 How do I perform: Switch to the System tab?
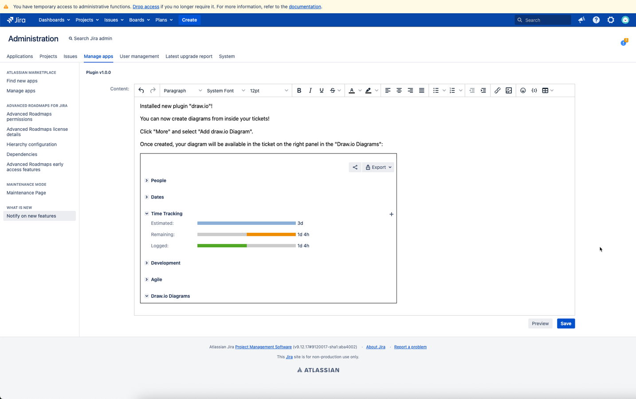click(x=227, y=56)
